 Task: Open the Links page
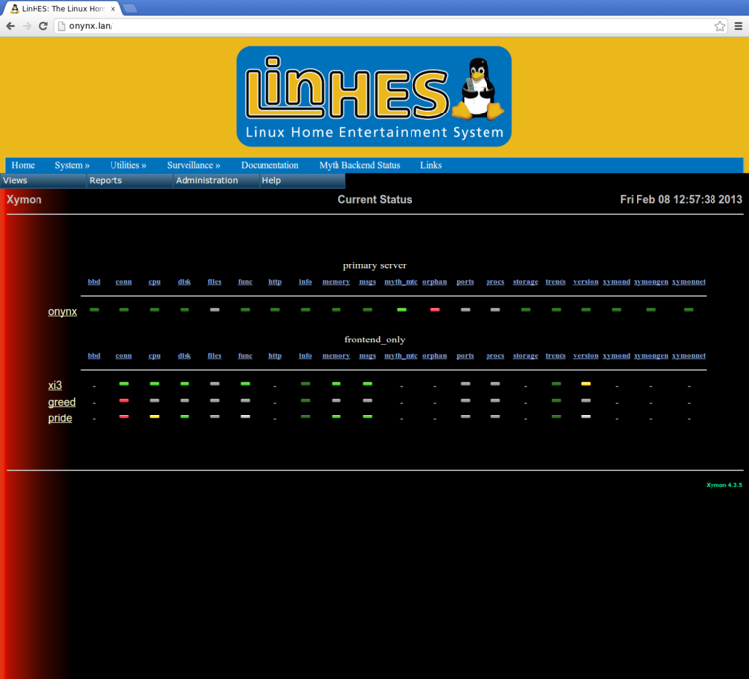[x=431, y=165]
